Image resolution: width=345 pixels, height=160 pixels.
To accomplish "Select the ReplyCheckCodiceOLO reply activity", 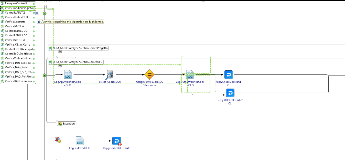I will [x=228, y=75].
